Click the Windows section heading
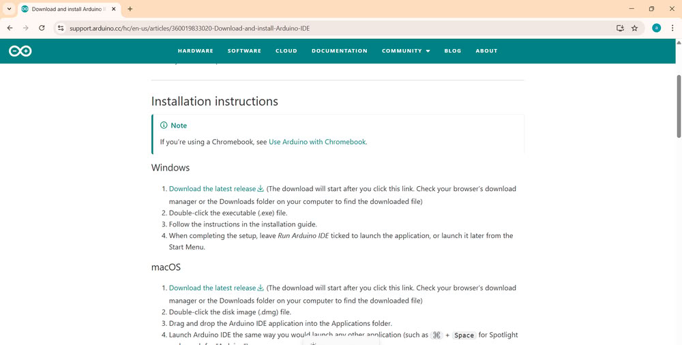 (170, 168)
